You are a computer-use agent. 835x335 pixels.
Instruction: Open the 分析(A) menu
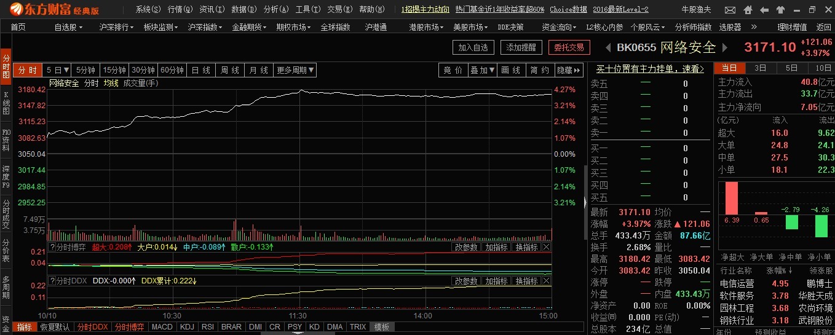pyautogui.click(x=275, y=9)
